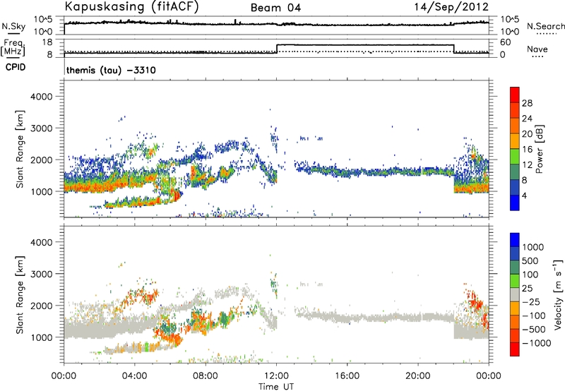Click the red bottom of the velocity colorbar

coord(515,349)
